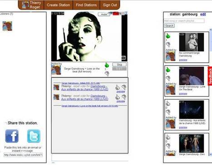Viewport: 212px width, 165px height.
Task: Click the Twitter share icon
Action: pos(34,136)
